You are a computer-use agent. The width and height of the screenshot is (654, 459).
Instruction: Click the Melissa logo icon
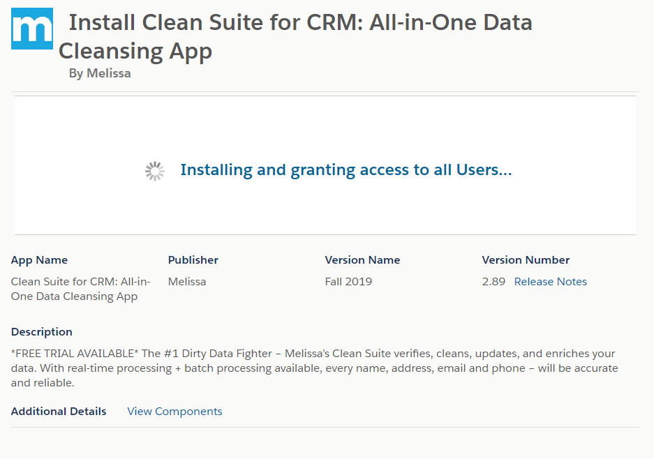point(32,29)
